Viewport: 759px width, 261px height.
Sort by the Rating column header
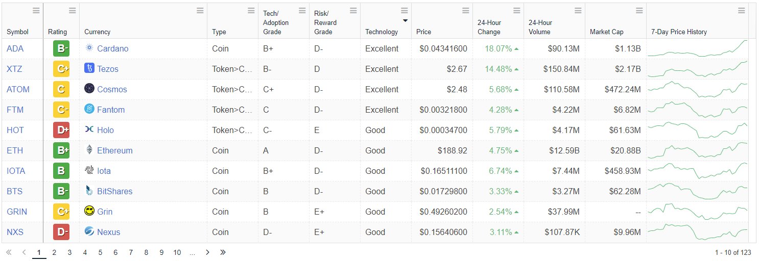coord(58,32)
